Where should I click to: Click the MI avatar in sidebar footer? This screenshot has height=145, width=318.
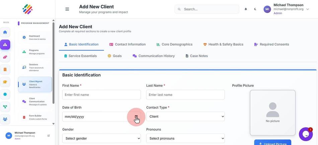coord(9,136)
